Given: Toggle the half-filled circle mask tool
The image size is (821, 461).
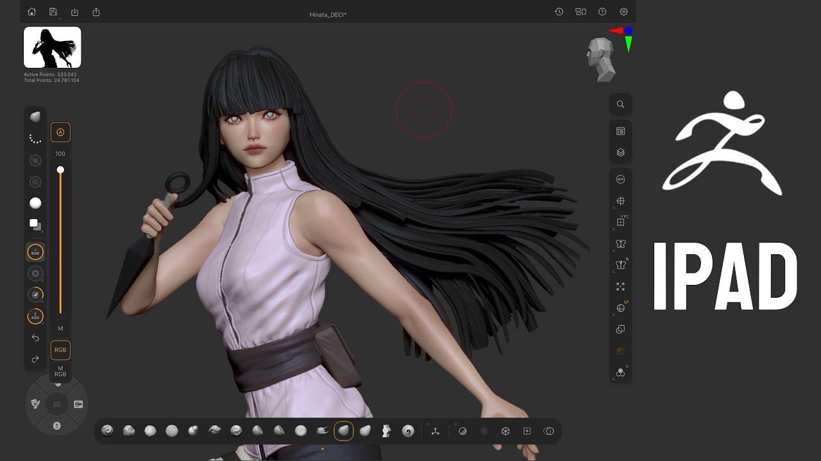Looking at the screenshot, I should click(x=462, y=431).
